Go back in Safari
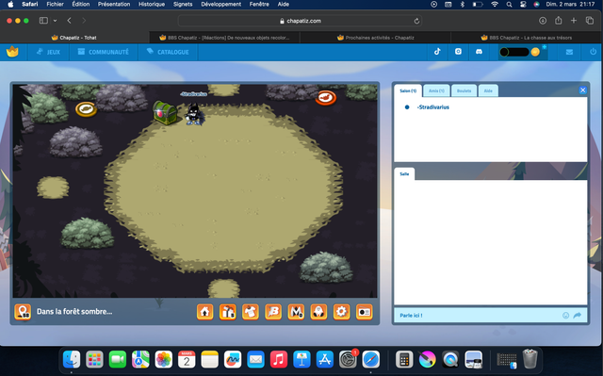Screen dimensions: 603x376 [x=69, y=21]
